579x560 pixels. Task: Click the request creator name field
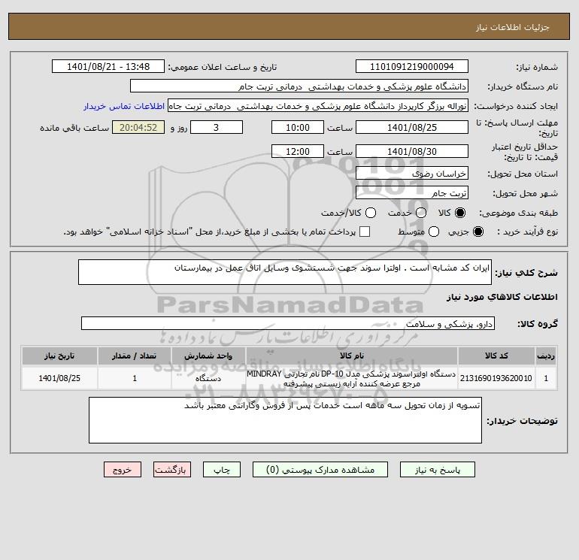point(318,105)
